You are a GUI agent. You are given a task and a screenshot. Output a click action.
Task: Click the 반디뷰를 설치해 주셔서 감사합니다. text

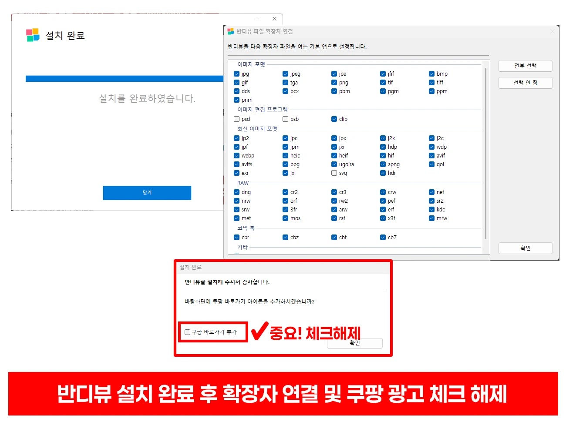[227, 282]
